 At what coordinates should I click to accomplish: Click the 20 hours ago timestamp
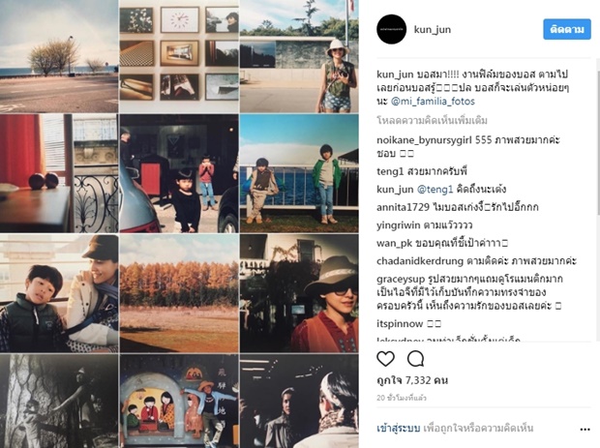(x=402, y=398)
